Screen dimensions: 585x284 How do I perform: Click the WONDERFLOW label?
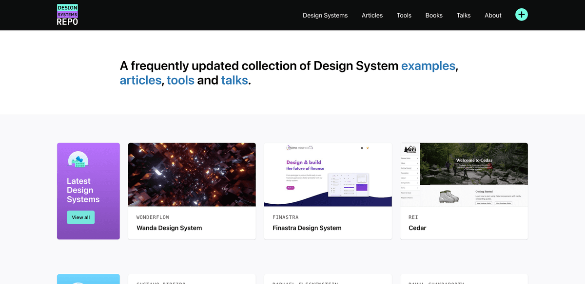pos(153,217)
